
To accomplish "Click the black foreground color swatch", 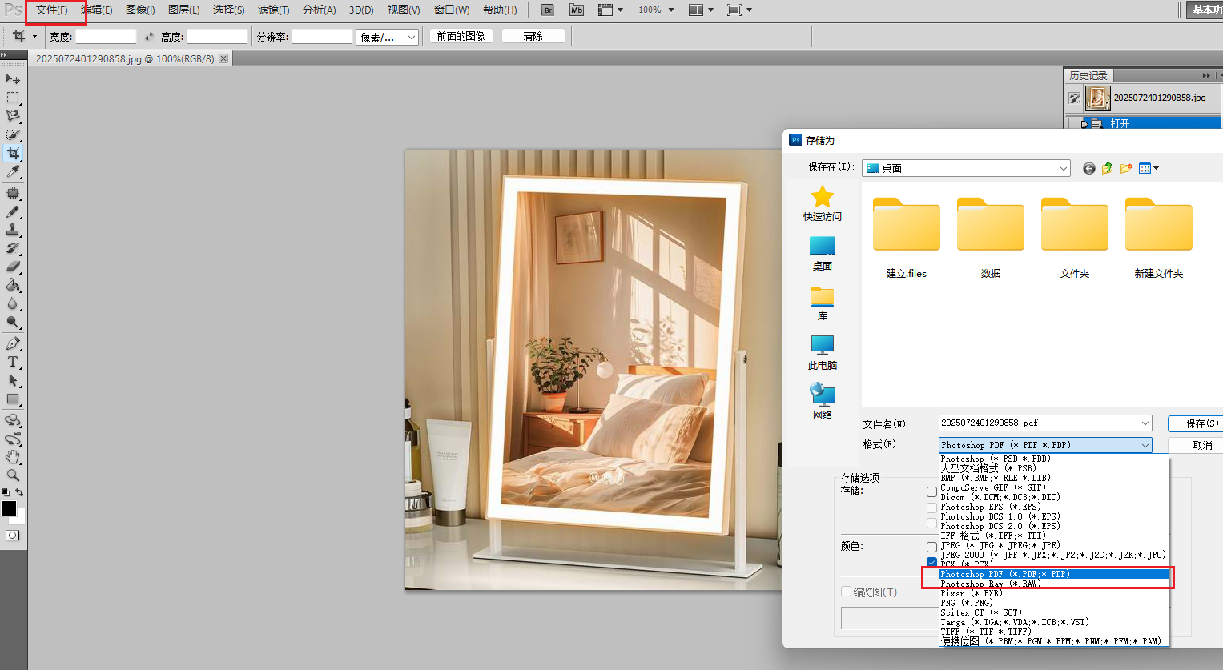I will click(9, 508).
